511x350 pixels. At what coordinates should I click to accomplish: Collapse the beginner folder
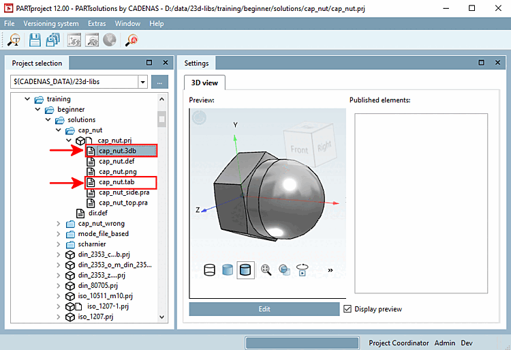[x=37, y=109]
